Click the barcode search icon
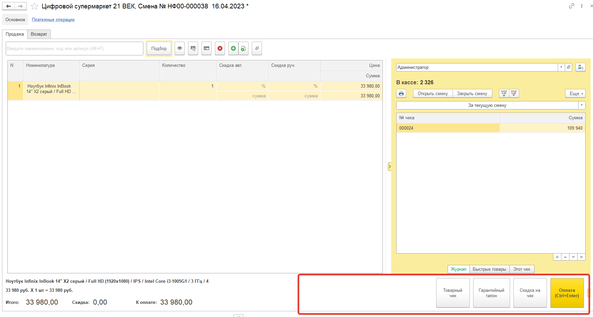593x317 pixels. coord(193,48)
